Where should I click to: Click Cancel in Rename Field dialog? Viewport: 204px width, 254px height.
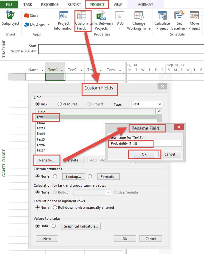click(170, 154)
